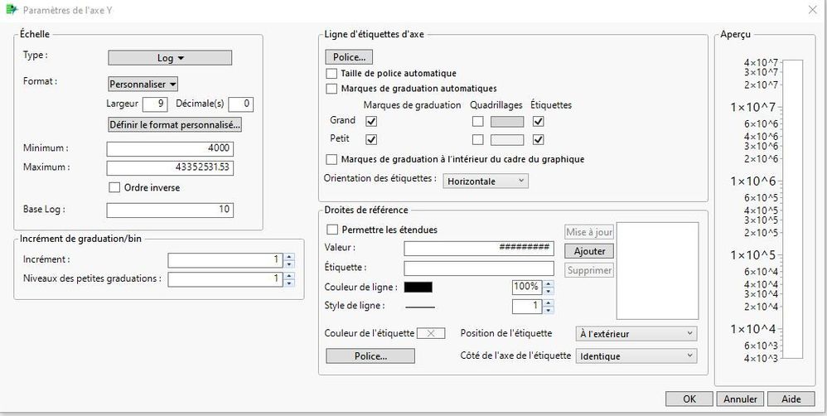Click the Annuler button
Image resolution: width=827 pixels, height=416 pixels.
(740, 399)
